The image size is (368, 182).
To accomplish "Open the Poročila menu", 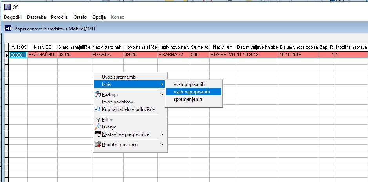I will pos(59,17).
